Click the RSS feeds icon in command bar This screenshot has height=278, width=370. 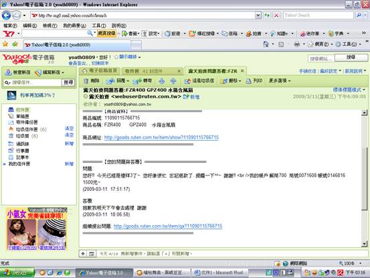[281, 44]
